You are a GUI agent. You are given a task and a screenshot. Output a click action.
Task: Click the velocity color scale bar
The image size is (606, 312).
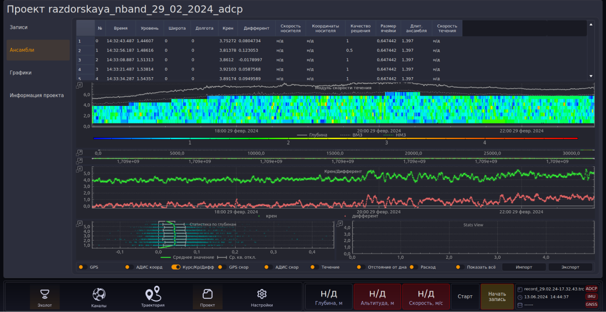(x=335, y=138)
